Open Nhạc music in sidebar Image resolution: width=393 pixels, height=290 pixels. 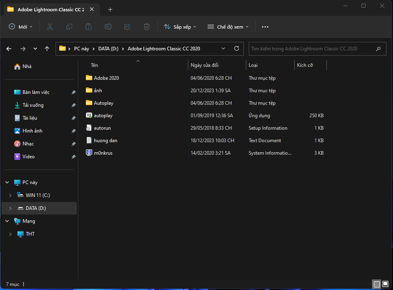[24, 144]
